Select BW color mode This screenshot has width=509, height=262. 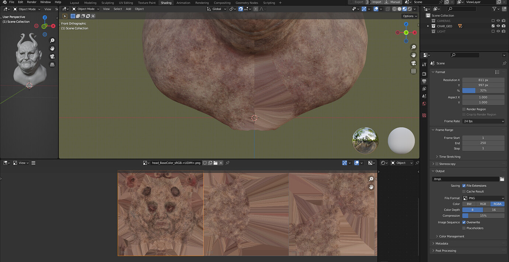[x=469, y=204]
